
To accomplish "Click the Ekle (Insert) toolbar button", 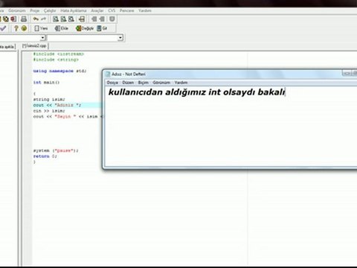I will (x=62, y=28).
